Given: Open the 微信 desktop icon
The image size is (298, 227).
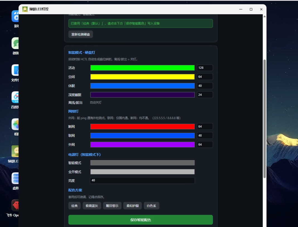Looking at the screenshot, I should pos(15,43).
